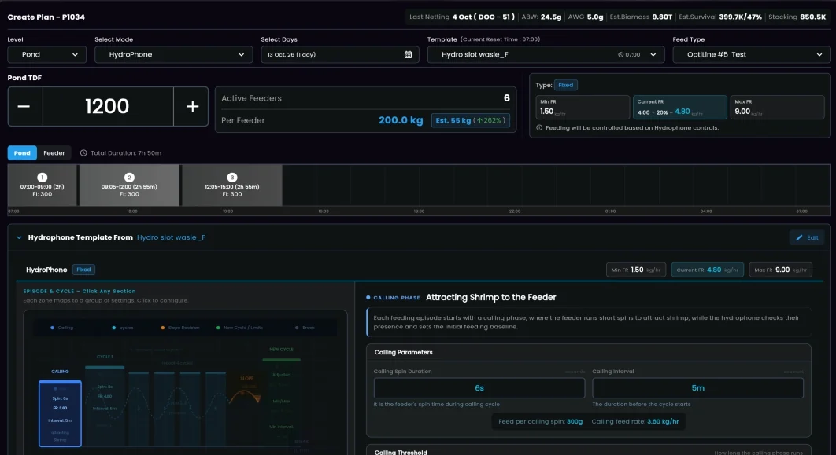Image resolution: width=836 pixels, height=455 pixels.
Task: Click the ABW 24.5g stat
Action: pos(541,17)
